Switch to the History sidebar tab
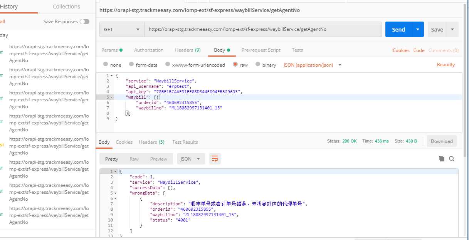The height and width of the screenshot is (240, 469). 9,7
